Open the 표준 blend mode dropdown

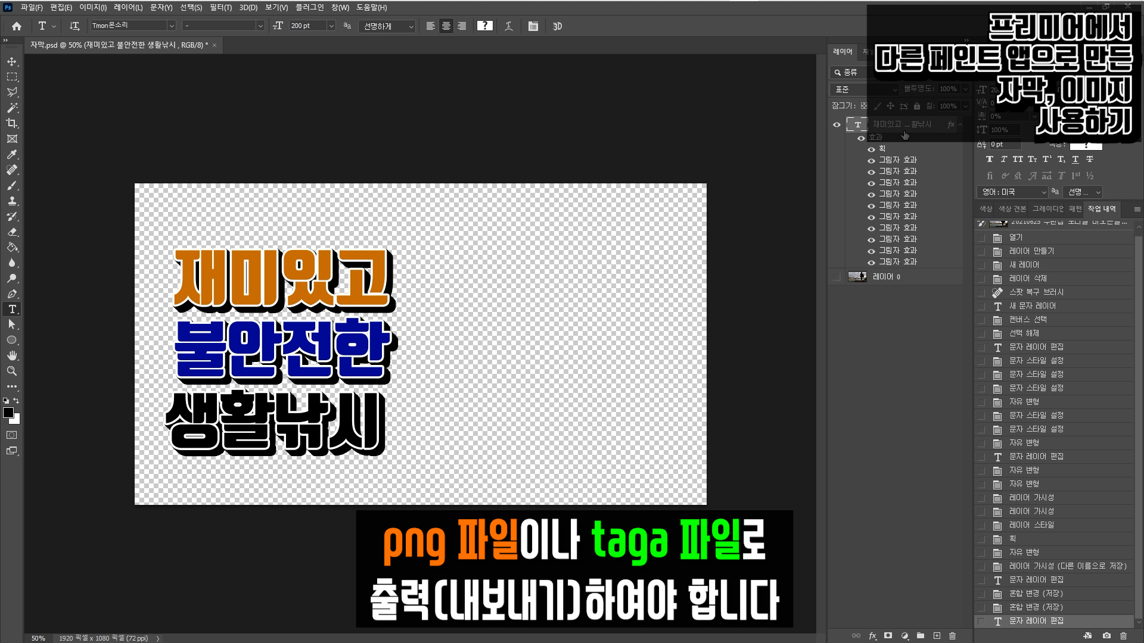pos(864,89)
